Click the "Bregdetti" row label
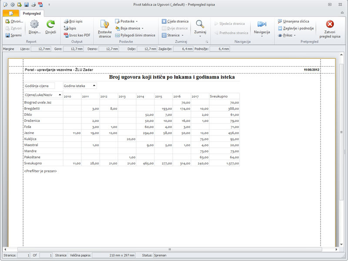348x261 pixels. [x=32, y=108]
